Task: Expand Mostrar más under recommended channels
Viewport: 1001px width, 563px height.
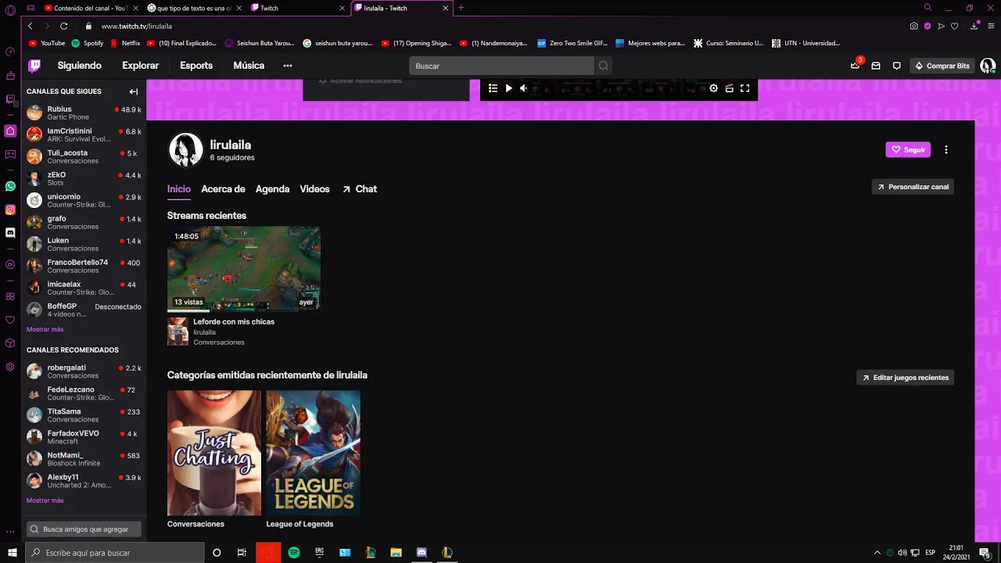Action: pyautogui.click(x=45, y=500)
